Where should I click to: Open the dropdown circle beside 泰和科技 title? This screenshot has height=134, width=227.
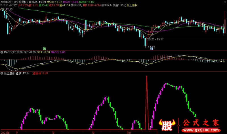30,2
